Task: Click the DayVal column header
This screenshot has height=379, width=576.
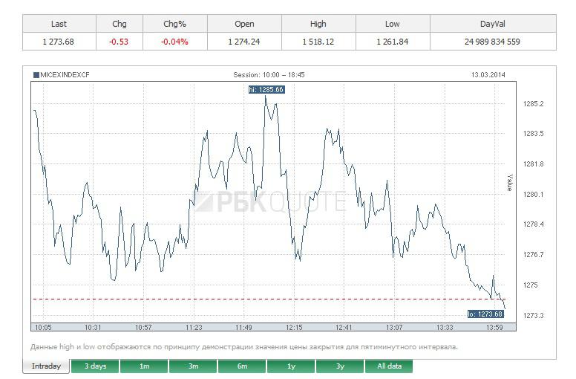Action: (493, 24)
